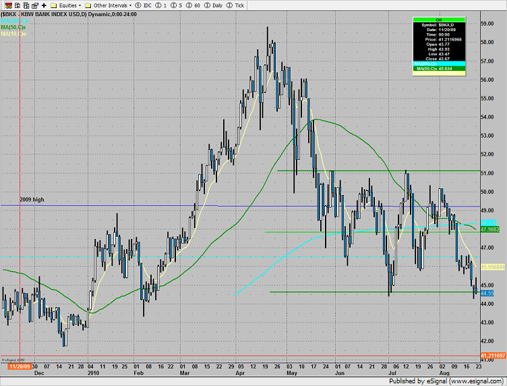Screen dimensions: 507x386
Task: Click the fourth toolbar settings window icon
Action: point(34,4)
